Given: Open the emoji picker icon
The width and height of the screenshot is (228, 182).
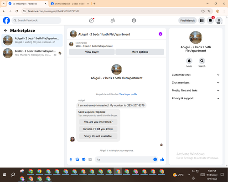Looking at the screenshot, I should click(x=155, y=159).
